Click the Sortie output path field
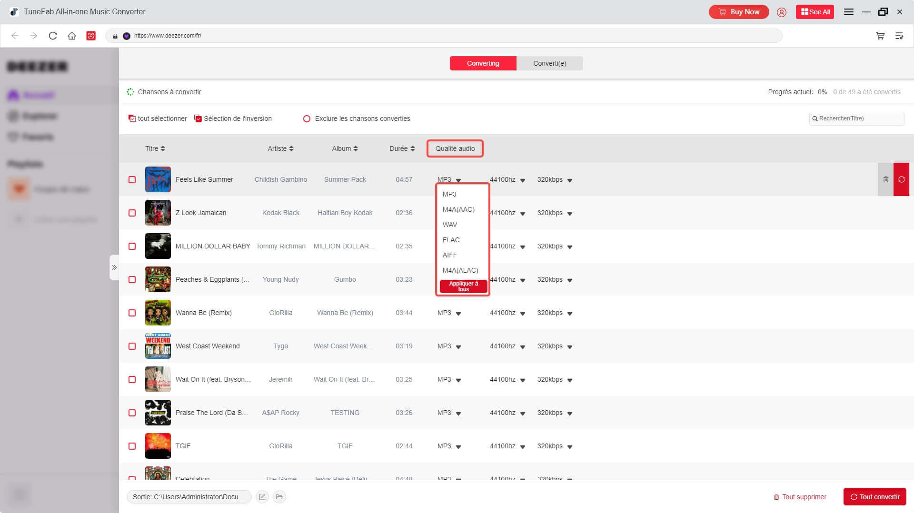This screenshot has width=914, height=513. coord(189,497)
